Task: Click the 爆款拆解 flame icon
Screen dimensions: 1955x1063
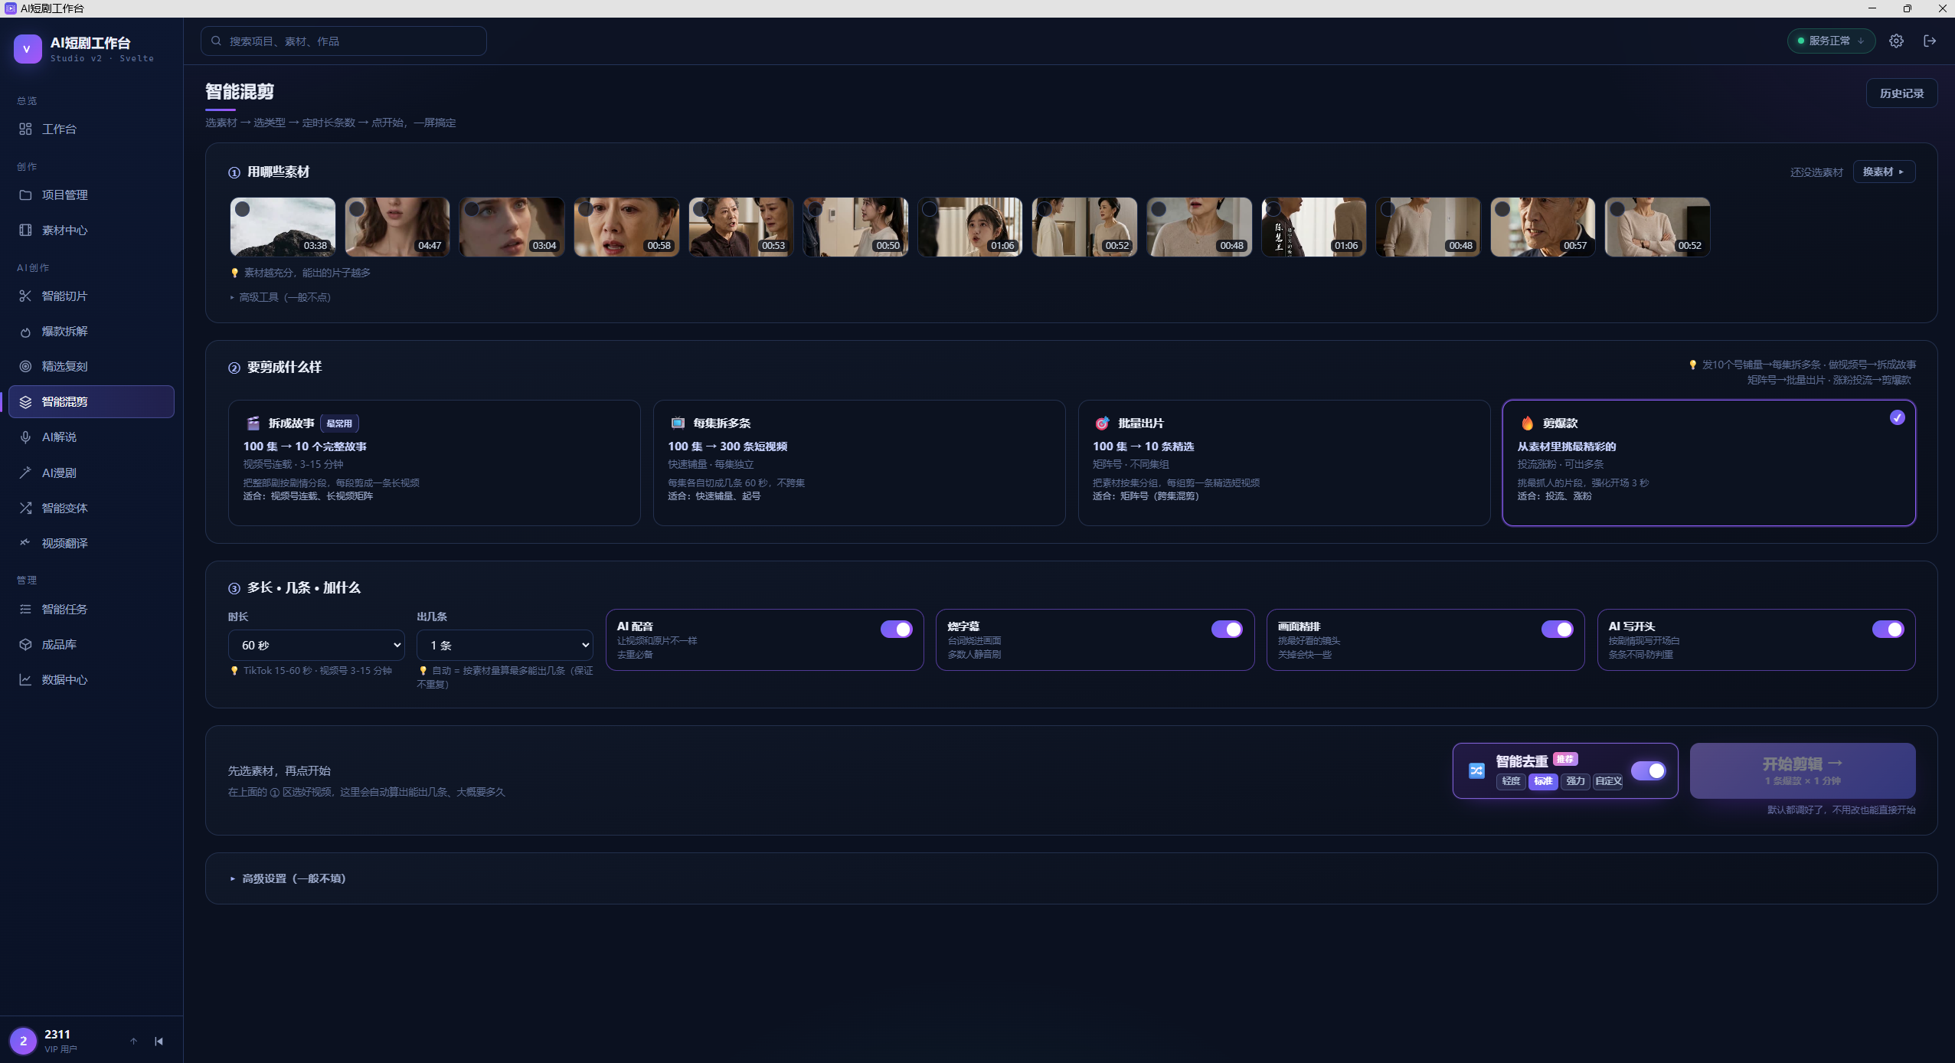Action: 25,332
